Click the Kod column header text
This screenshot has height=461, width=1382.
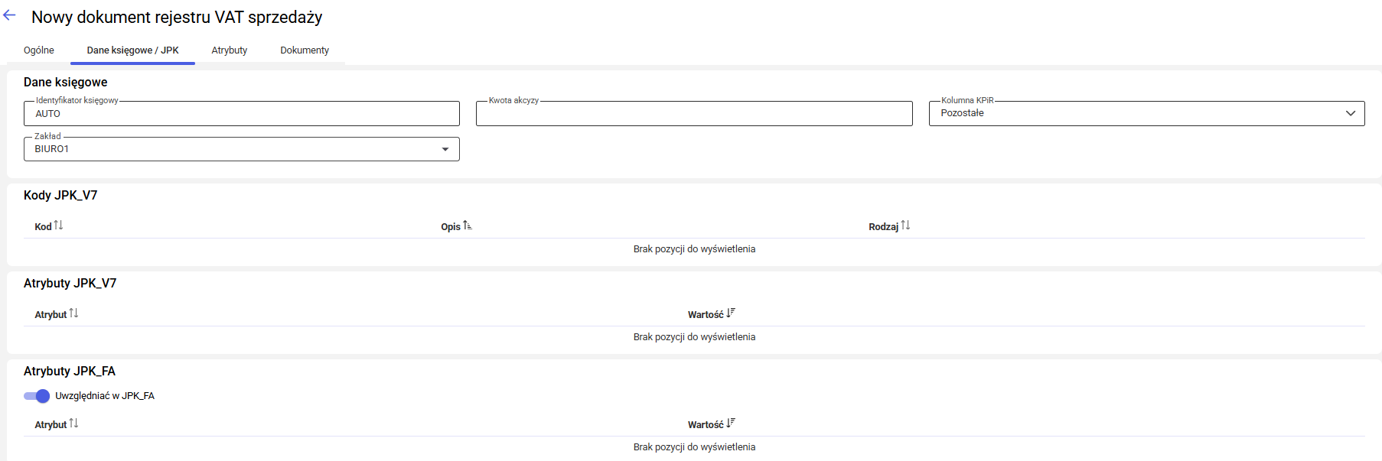coord(43,227)
